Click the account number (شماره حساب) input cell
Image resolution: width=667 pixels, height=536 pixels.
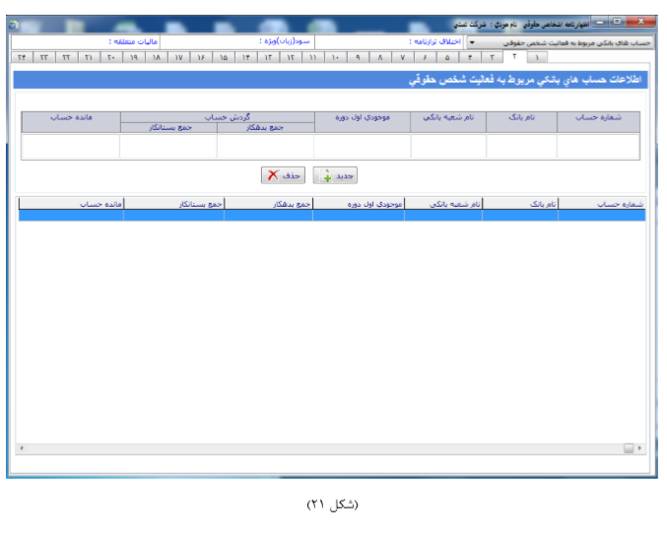[598, 146]
